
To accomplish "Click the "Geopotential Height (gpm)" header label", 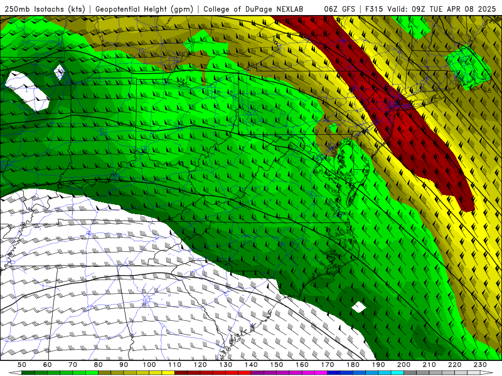I will [144, 9].
